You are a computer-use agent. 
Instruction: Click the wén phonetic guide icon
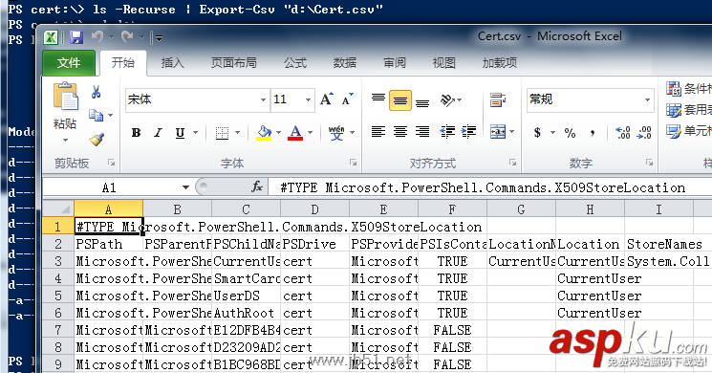[x=336, y=133]
